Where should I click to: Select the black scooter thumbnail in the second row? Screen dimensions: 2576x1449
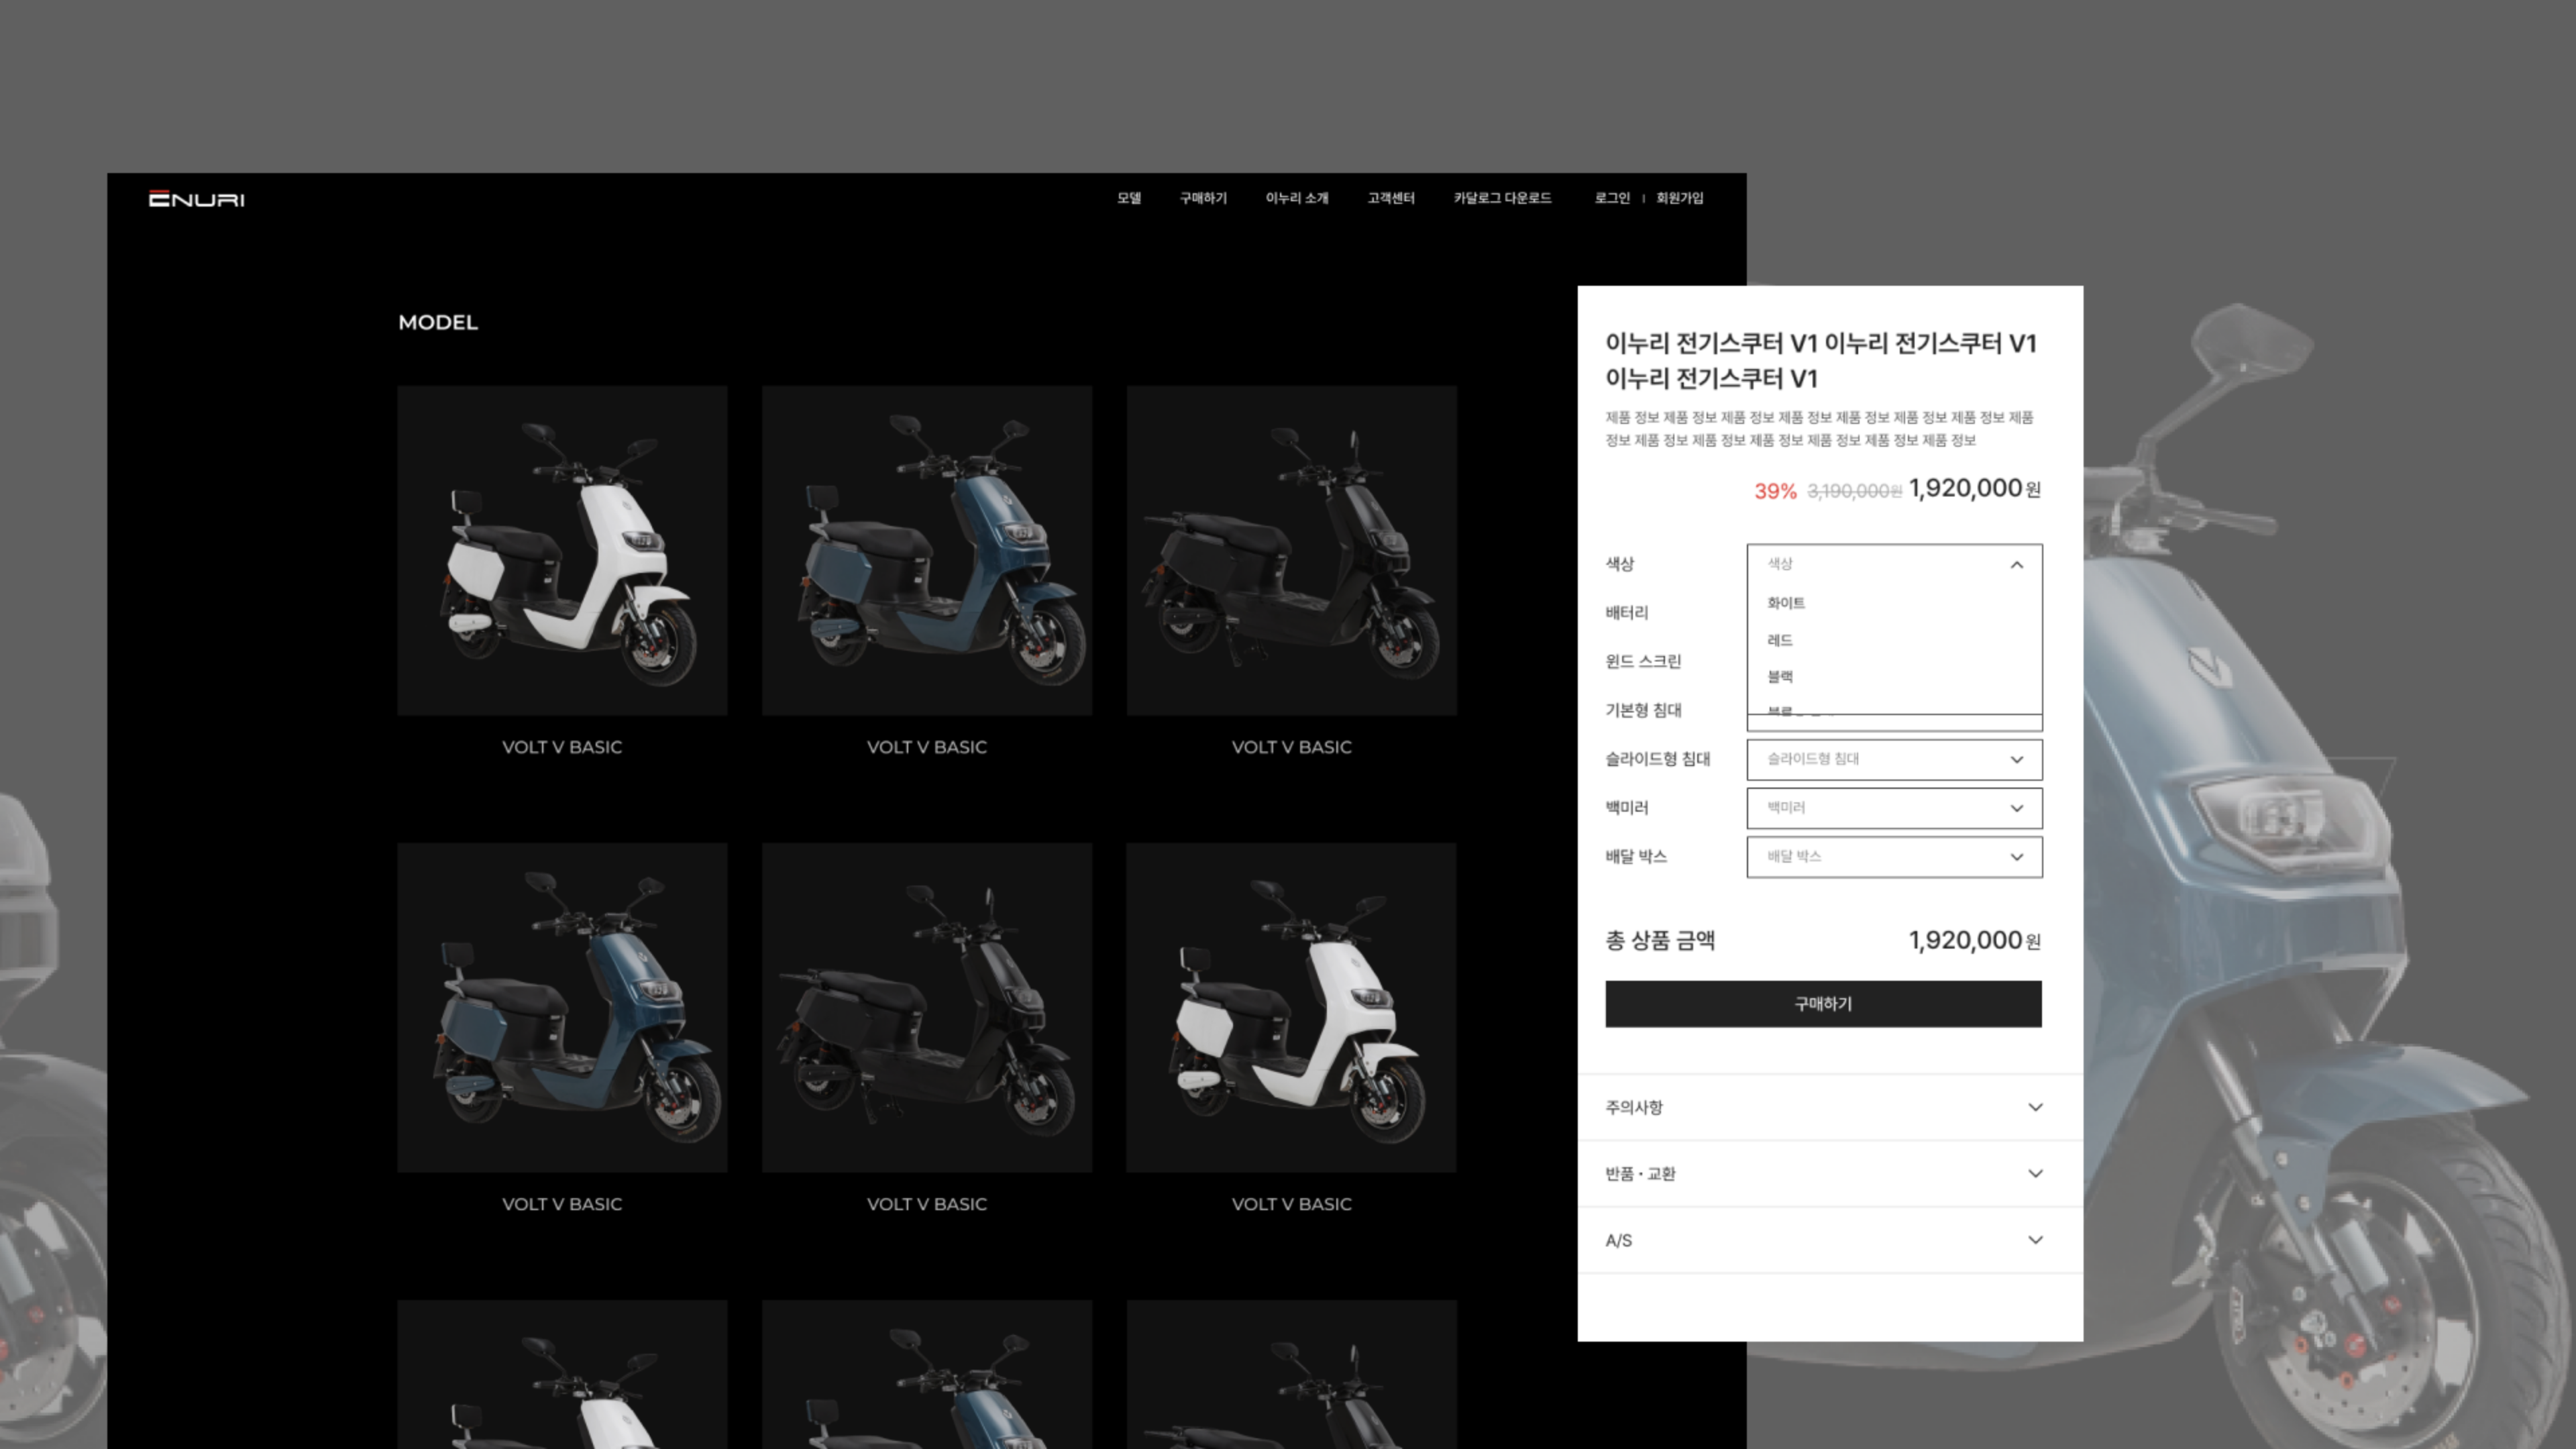[927, 1007]
